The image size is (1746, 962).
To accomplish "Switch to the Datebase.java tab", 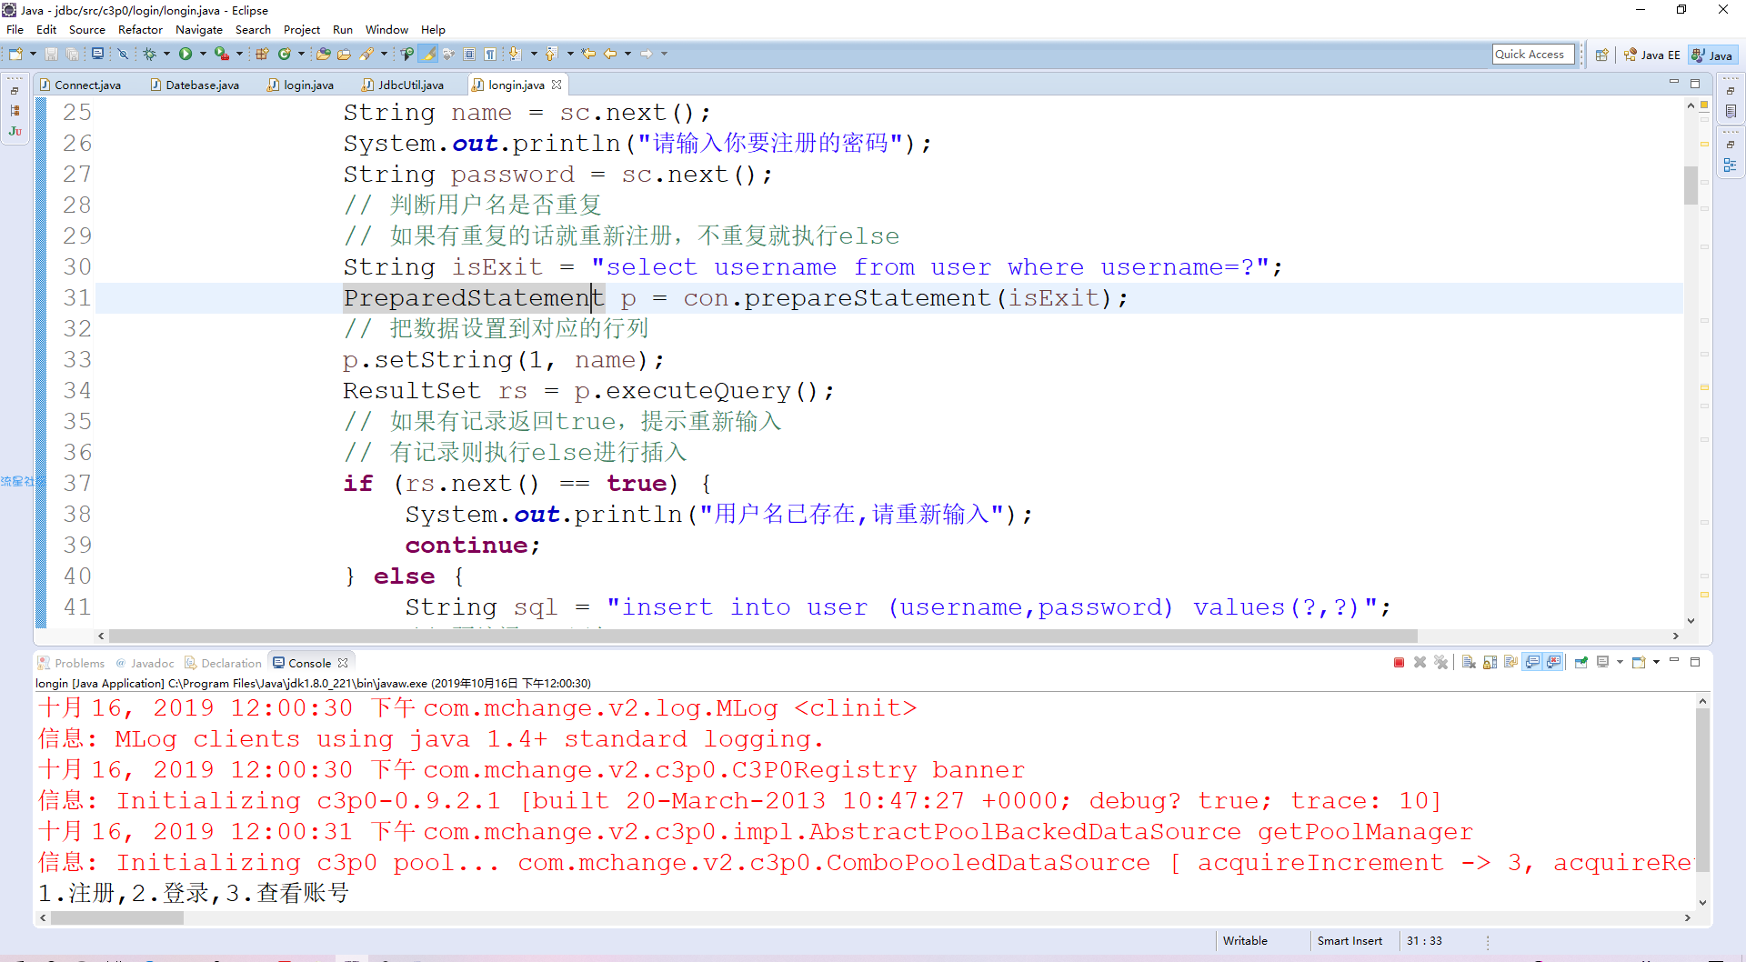I will coord(195,85).
